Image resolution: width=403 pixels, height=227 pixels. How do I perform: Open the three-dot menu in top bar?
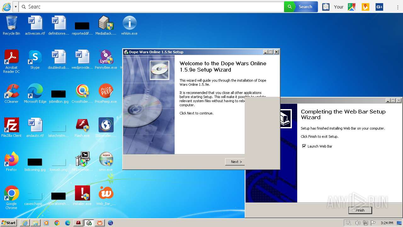tap(398, 7)
